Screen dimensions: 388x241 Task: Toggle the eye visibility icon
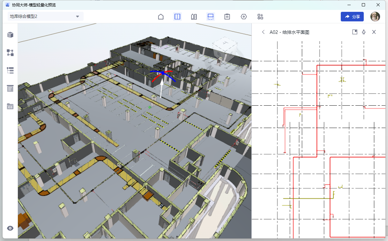(x=10, y=228)
